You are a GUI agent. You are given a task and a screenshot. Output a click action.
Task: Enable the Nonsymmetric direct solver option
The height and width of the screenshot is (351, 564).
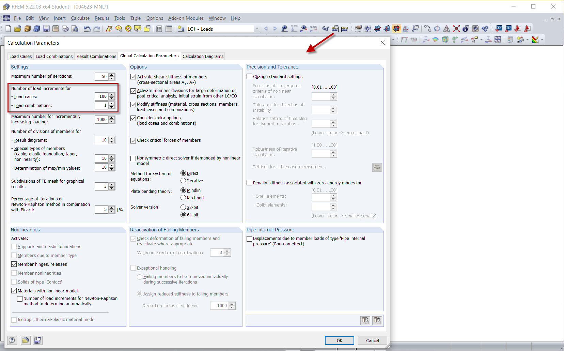(x=133, y=158)
